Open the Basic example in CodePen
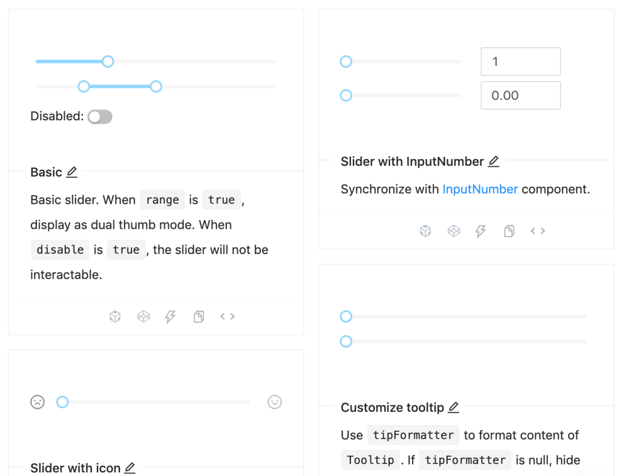619x476 pixels. point(143,316)
